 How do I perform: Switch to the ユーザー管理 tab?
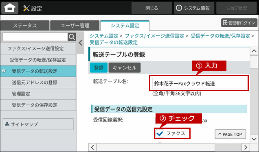tap(75, 25)
